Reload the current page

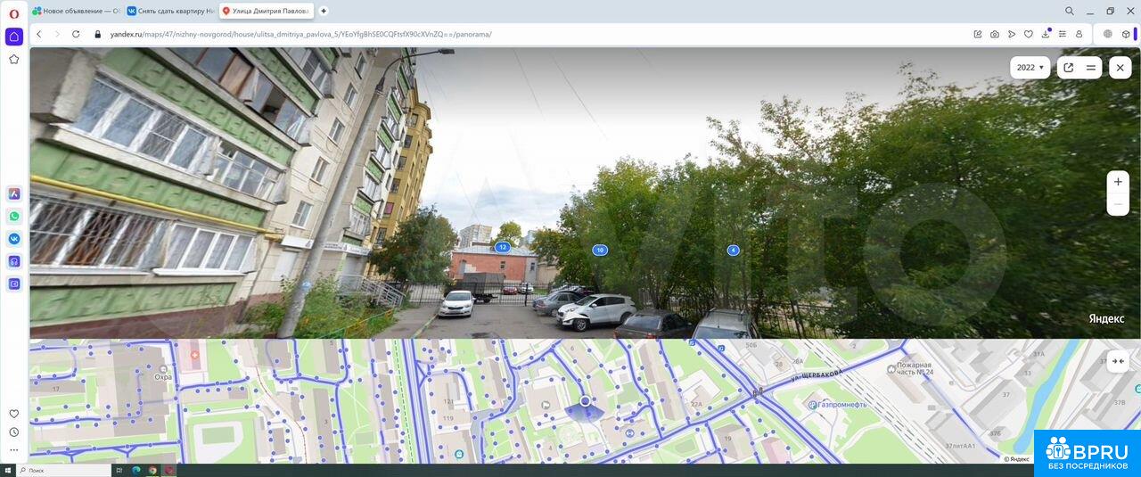click(76, 34)
